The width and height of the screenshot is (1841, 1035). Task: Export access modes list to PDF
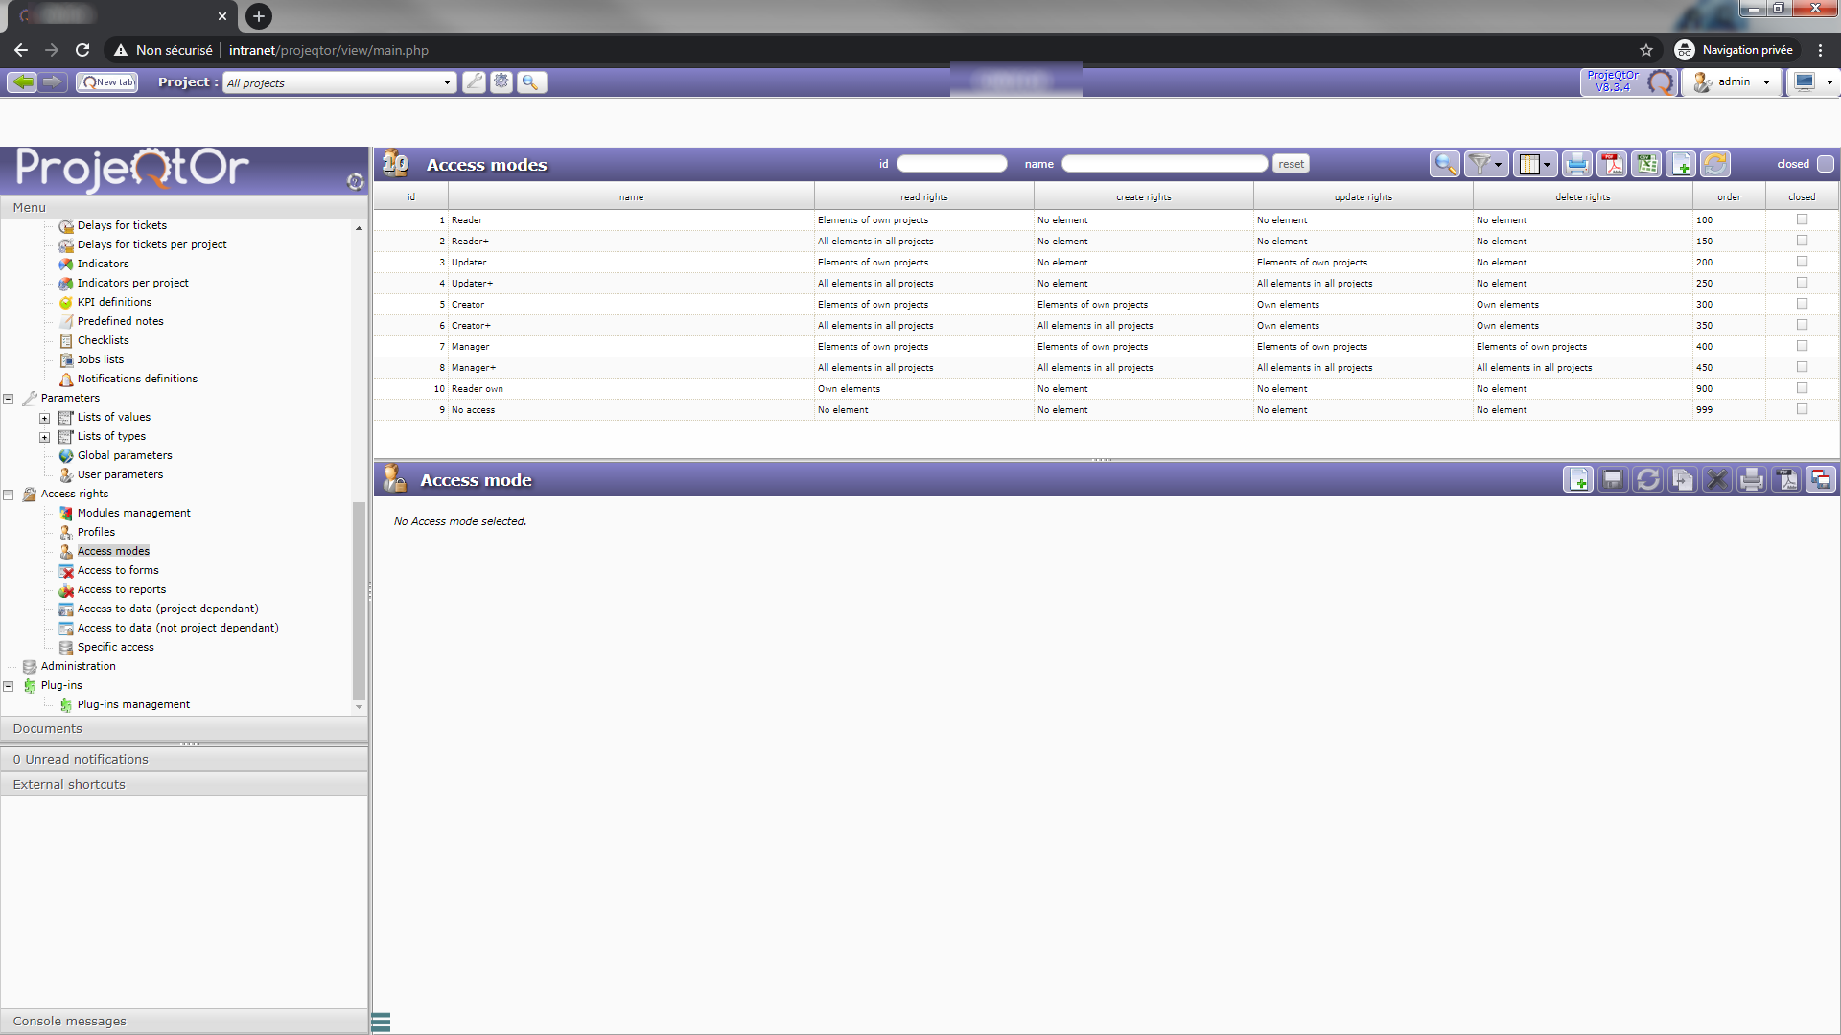pyautogui.click(x=1612, y=165)
